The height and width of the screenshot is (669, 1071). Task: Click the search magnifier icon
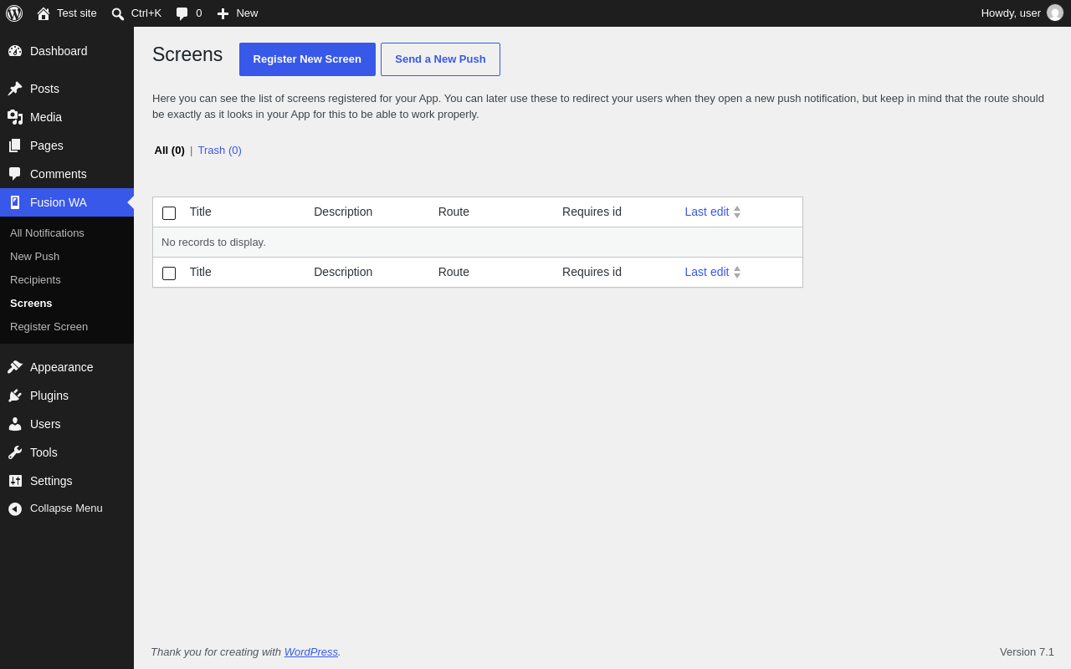point(118,13)
